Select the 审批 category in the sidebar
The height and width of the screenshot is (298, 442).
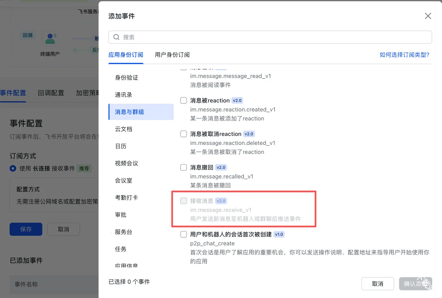coord(121,215)
